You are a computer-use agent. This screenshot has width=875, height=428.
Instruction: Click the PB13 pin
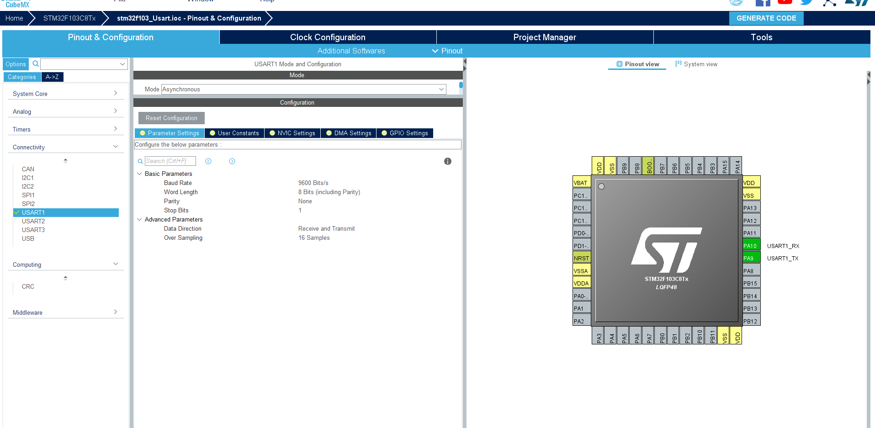click(751, 308)
